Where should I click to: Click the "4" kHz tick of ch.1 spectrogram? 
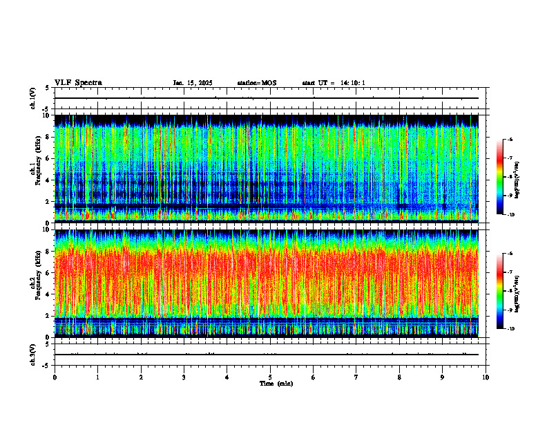click(48, 180)
